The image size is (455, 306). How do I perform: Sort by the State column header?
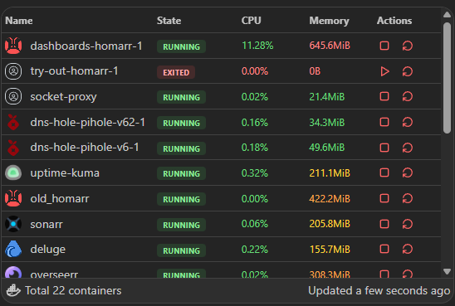point(169,21)
